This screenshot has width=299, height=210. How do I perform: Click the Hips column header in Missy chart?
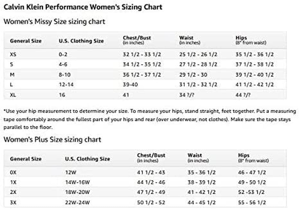click(251, 40)
